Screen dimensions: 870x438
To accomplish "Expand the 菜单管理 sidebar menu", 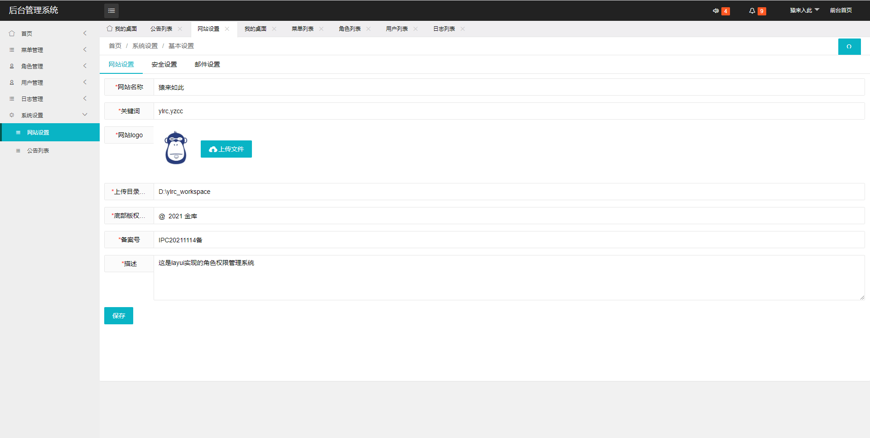I will click(50, 50).
